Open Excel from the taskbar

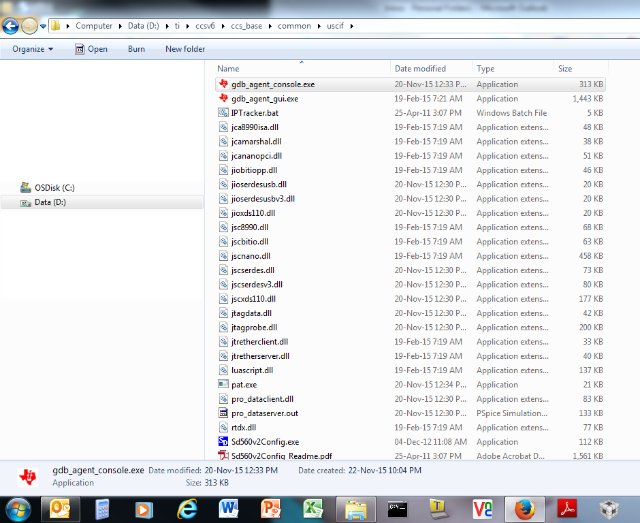point(313,509)
